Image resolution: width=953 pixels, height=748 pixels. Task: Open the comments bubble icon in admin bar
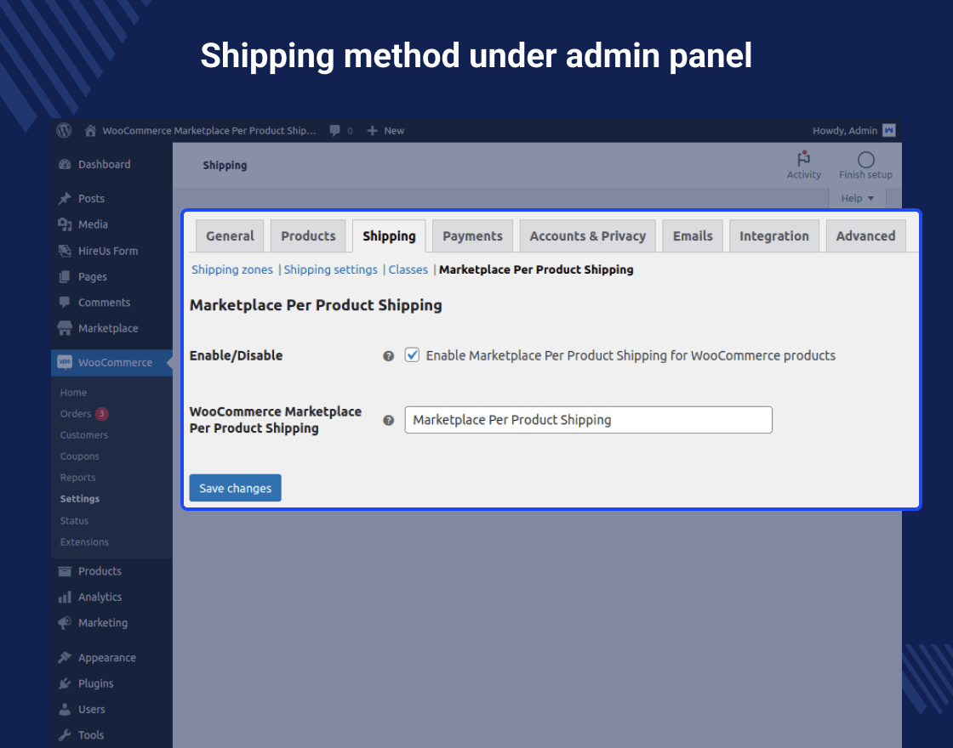[x=334, y=131]
